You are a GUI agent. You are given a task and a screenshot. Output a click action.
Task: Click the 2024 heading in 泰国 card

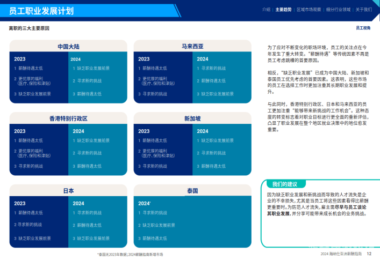145,204
